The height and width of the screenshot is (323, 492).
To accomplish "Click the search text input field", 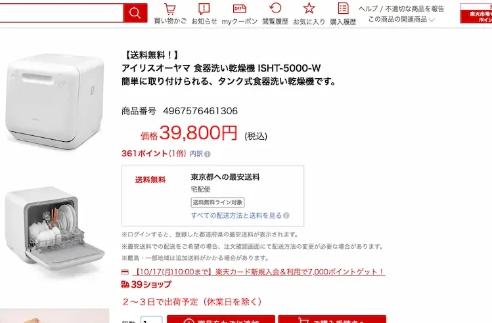I will coord(61,13).
